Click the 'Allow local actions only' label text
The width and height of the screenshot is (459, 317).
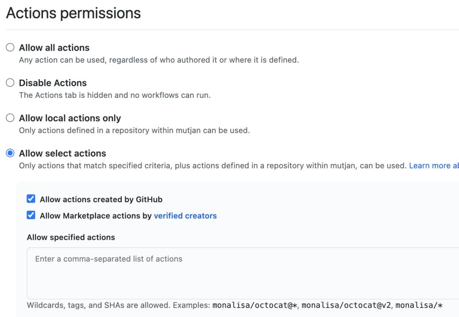point(70,118)
